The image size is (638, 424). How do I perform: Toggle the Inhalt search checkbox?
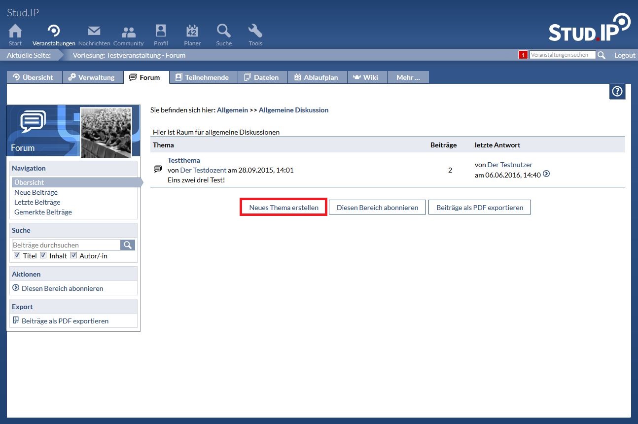43,255
